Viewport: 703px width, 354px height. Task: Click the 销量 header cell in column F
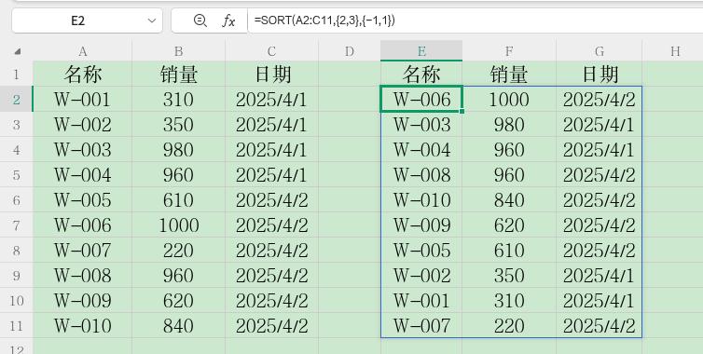pyautogui.click(x=509, y=74)
